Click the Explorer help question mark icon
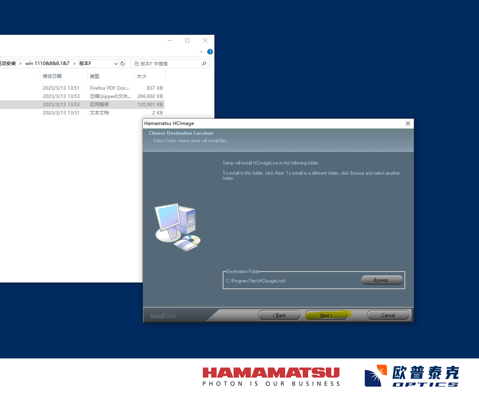The width and height of the screenshot is (479, 398). click(210, 52)
